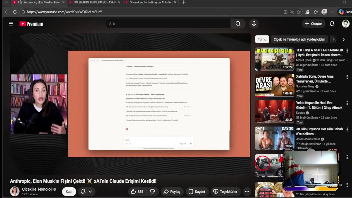The width and height of the screenshot is (352, 198).
Task: Start voice search with microphone icon
Action: (254, 24)
